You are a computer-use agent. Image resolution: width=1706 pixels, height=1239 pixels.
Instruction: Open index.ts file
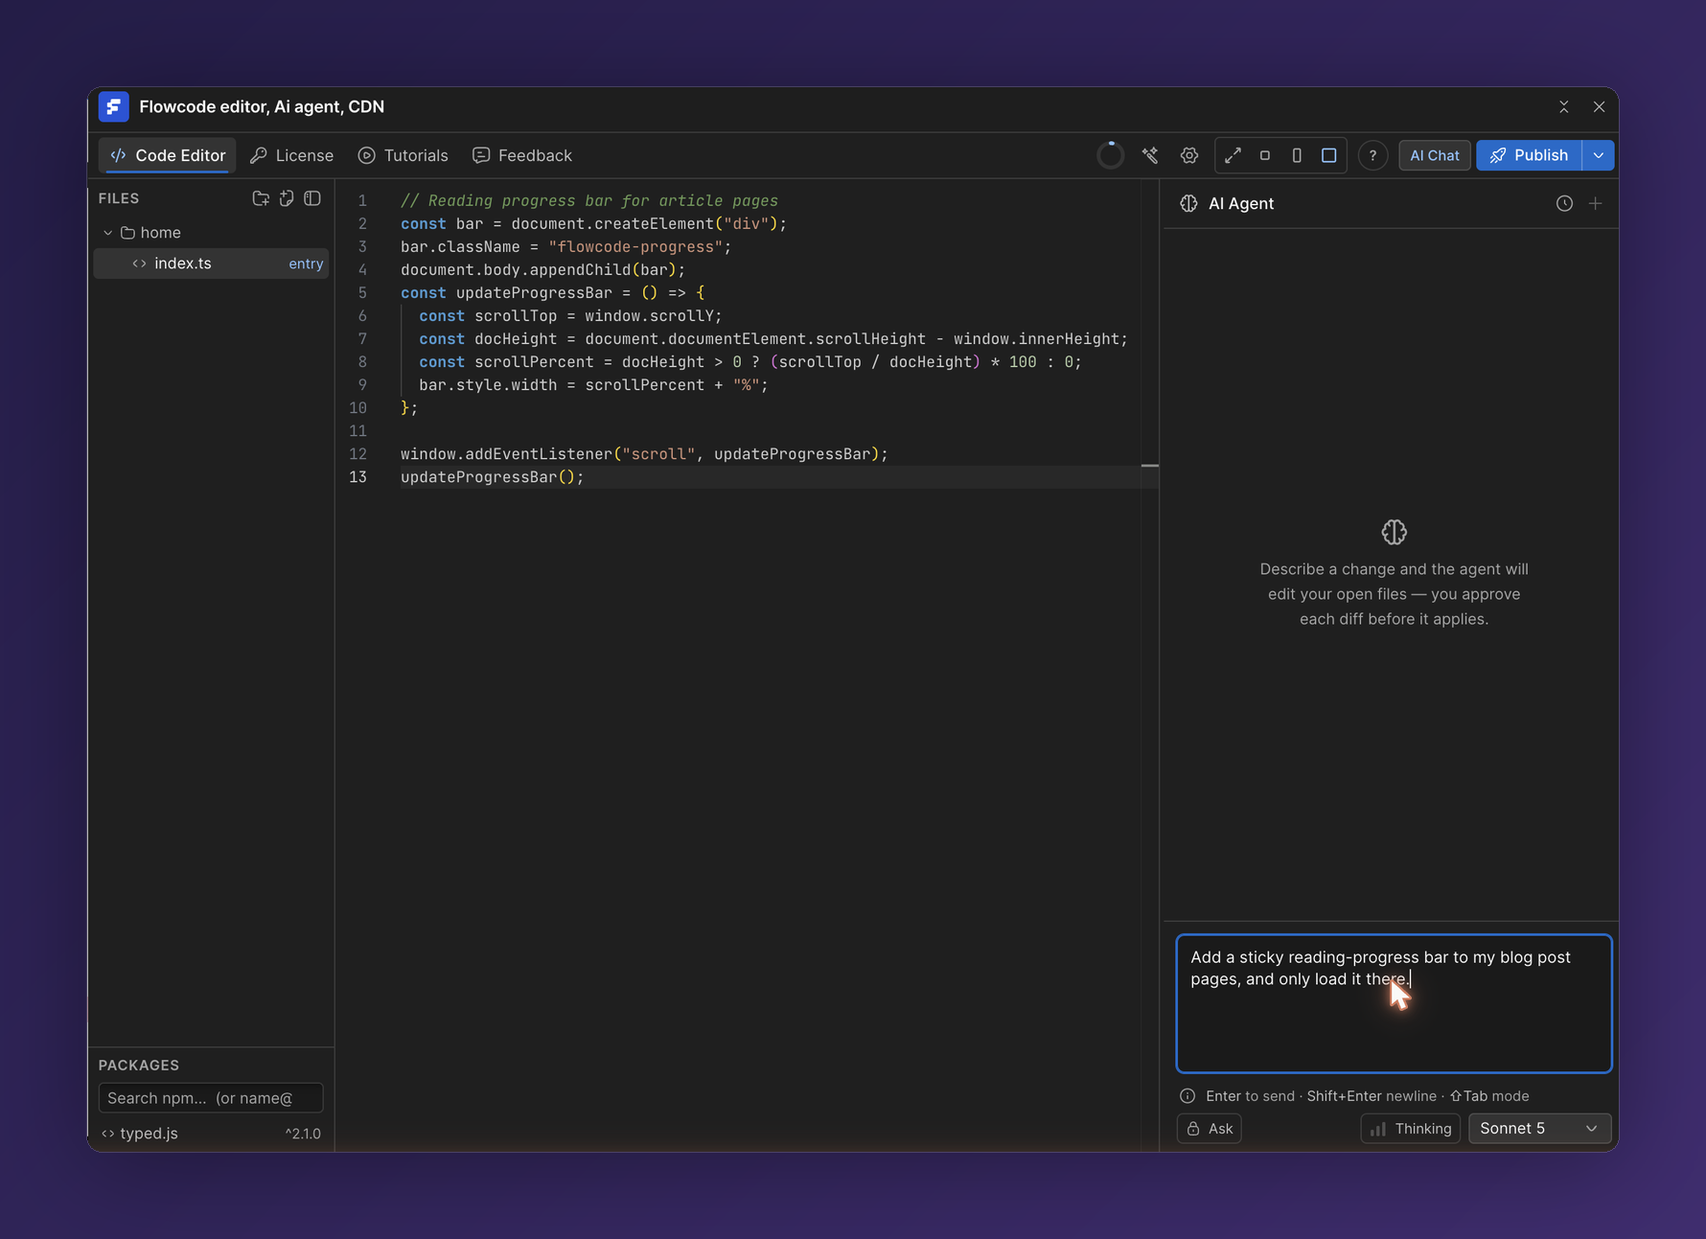pyautogui.click(x=211, y=264)
